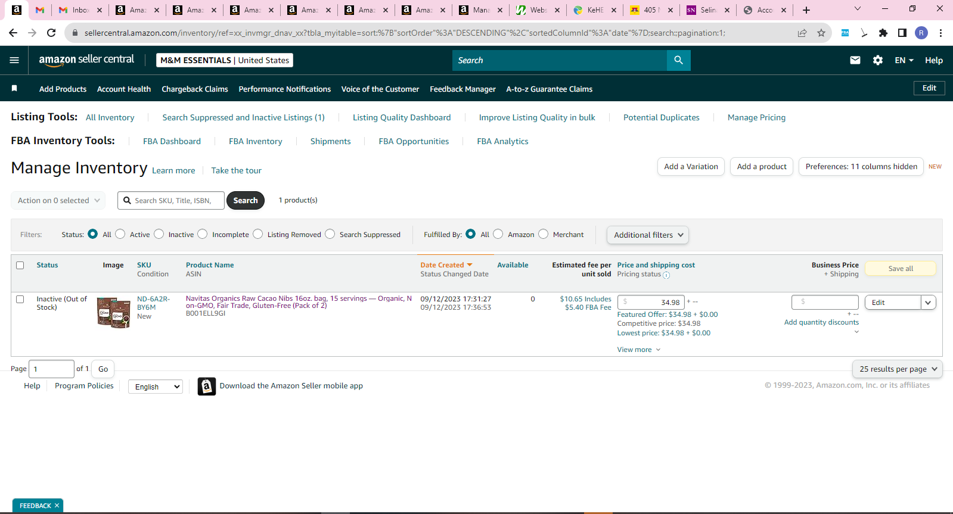Click the share page icon in address bar
This screenshot has height=514, width=953.
[x=802, y=33]
